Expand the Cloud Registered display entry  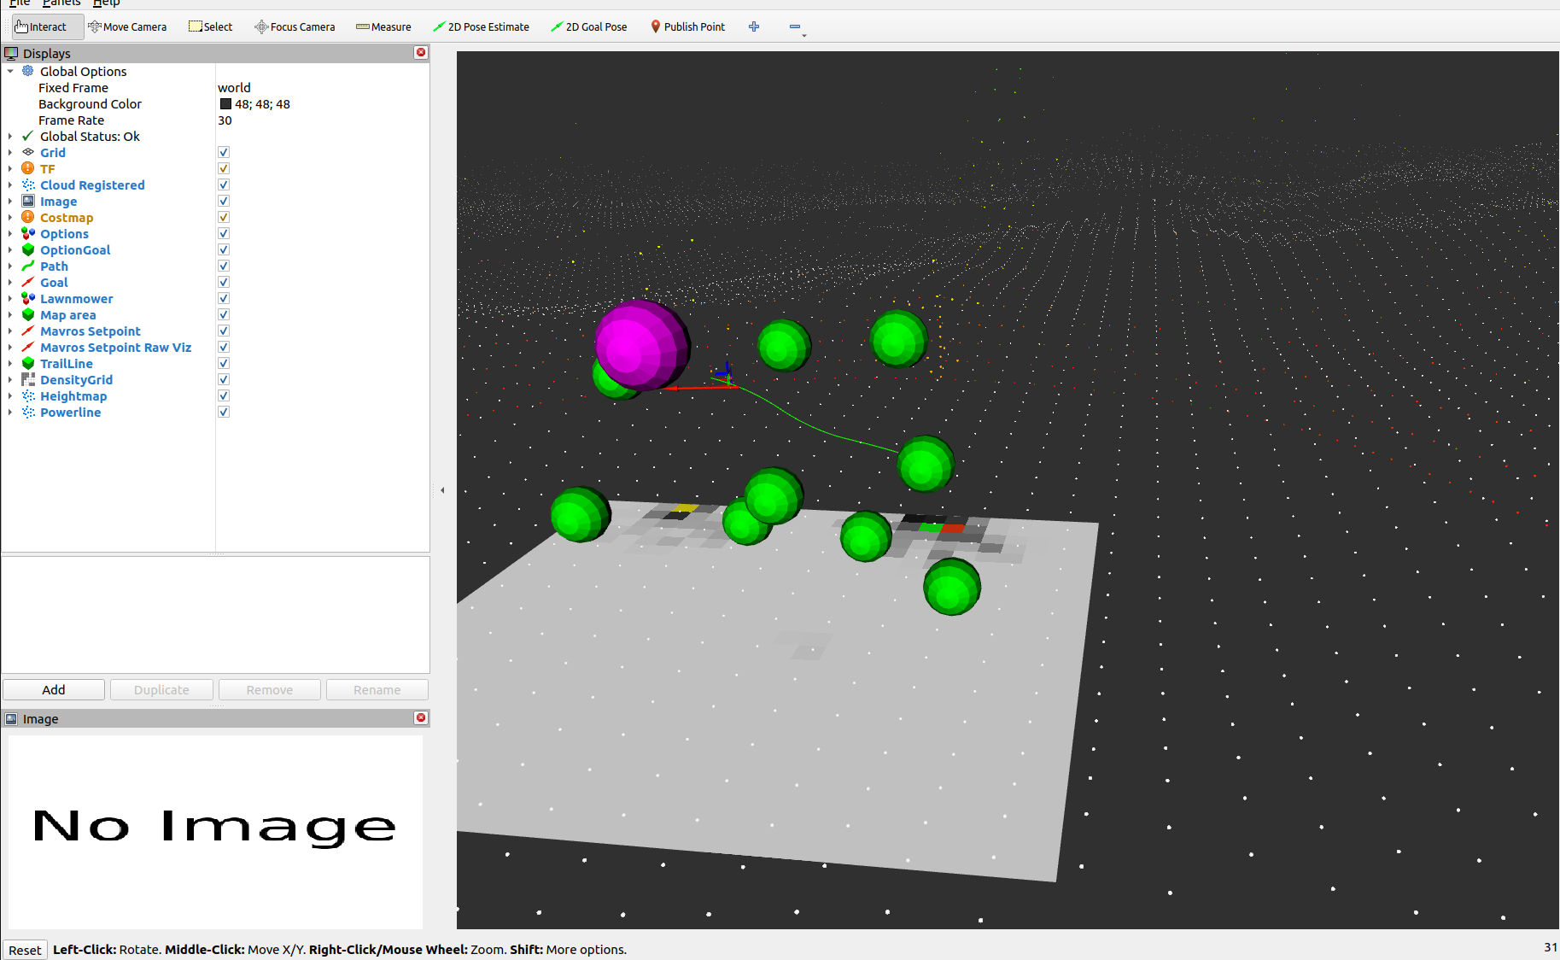click(10, 185)
